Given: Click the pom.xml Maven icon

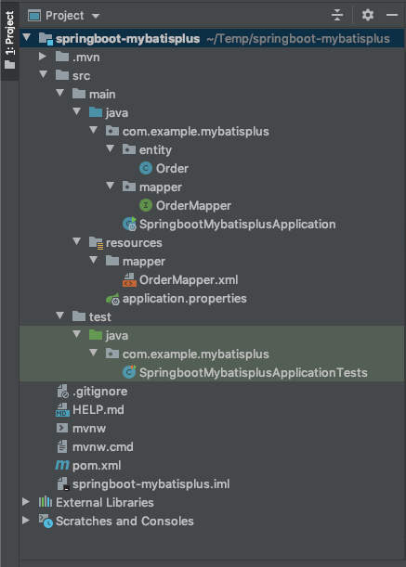Looking at the screenshot, I should tap(62, 466).
